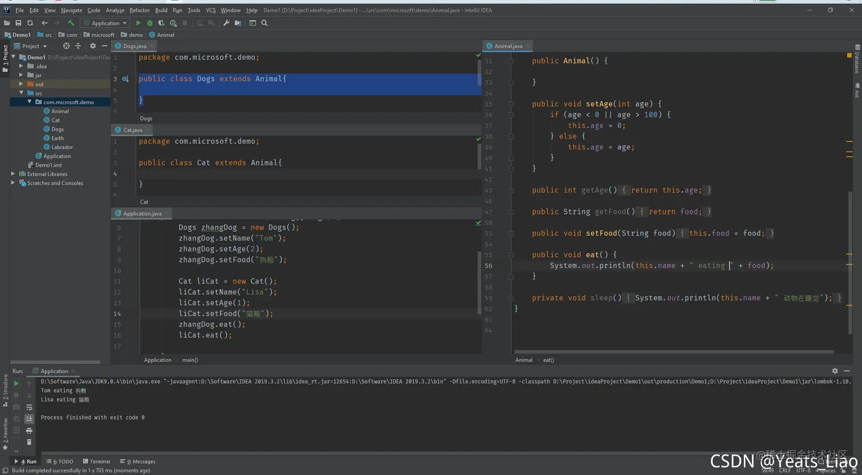Expand Scratches and Consoles node
Viewport: 862px width, 475px height.
pyautogui.click(x=13, y=183)
